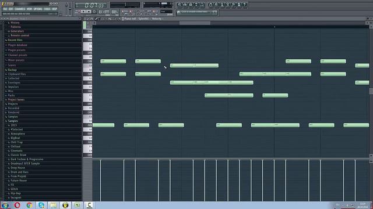The height and width of the screenshot is (209, 373).
Task: Expand the Plugin database folder
Action: pos(17,45)
